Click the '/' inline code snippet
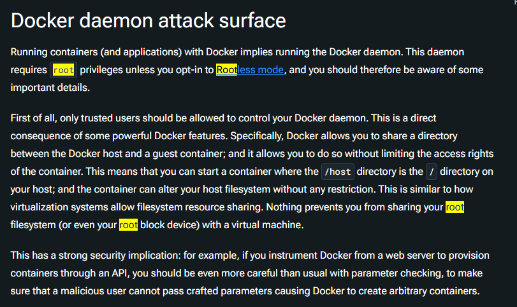The image size is (517, 307). (x=432, y=172)
